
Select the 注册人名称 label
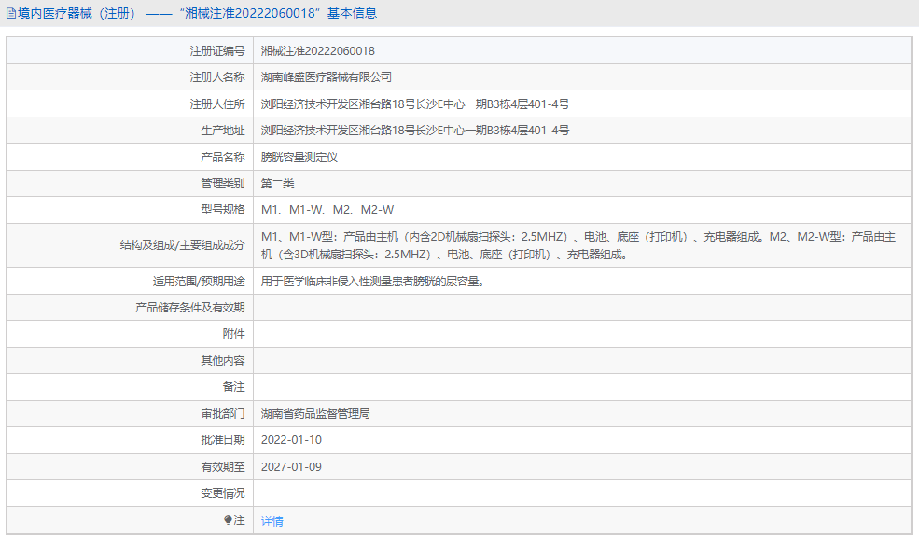click(216, 77)
